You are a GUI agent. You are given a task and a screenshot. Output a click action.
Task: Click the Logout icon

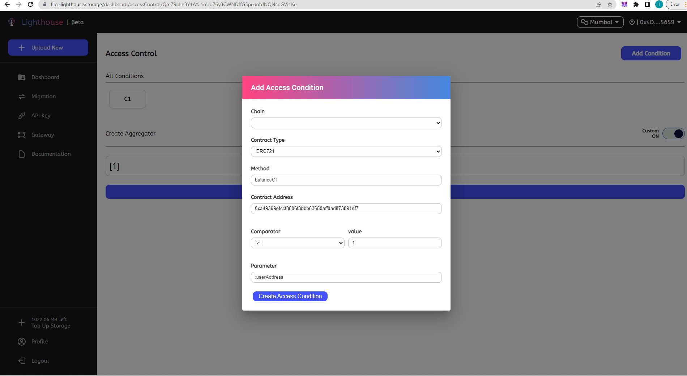(22, 361)
